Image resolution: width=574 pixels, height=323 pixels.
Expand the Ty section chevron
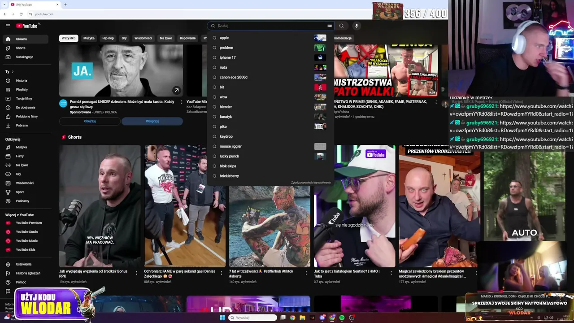(13, 72)
